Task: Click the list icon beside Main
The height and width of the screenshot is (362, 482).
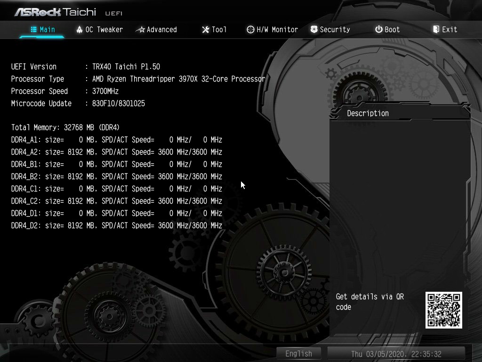Action: pos(34,30)
